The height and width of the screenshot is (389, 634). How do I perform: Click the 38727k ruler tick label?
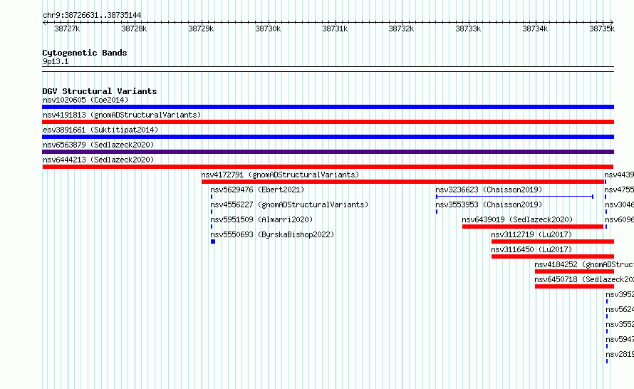(x=67, y=28)
